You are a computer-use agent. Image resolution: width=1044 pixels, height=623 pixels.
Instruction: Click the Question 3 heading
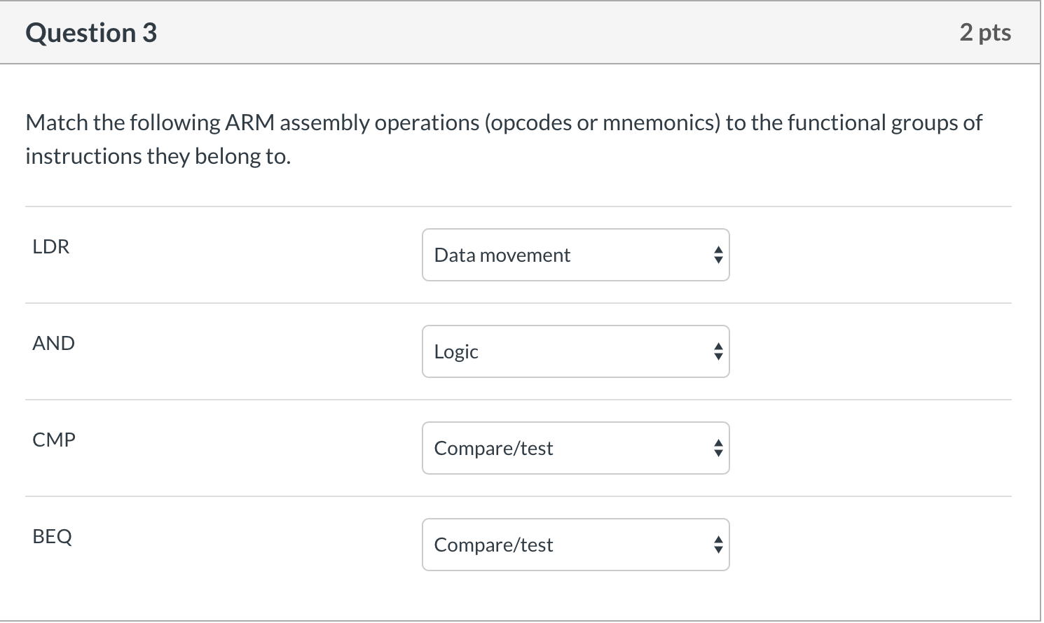point(91,33)
